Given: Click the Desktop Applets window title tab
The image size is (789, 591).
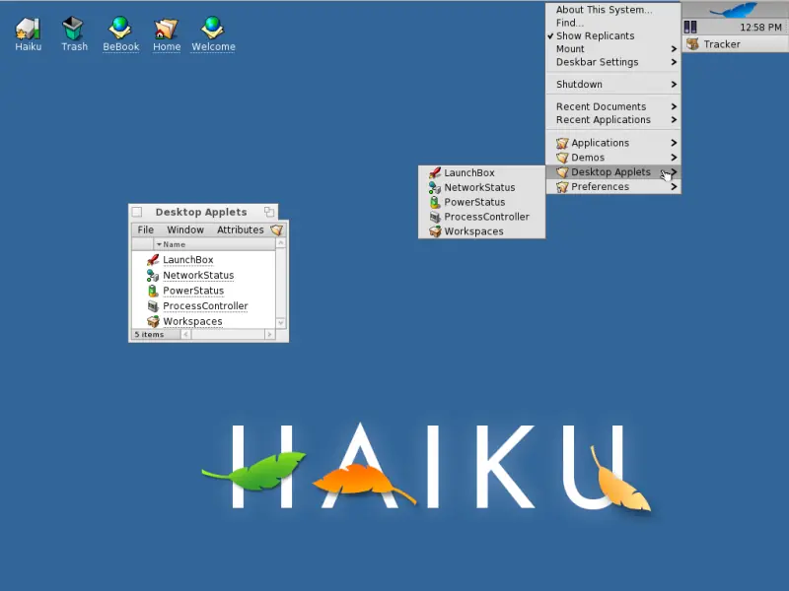Looking at the screenshot, I should point(203,212).
